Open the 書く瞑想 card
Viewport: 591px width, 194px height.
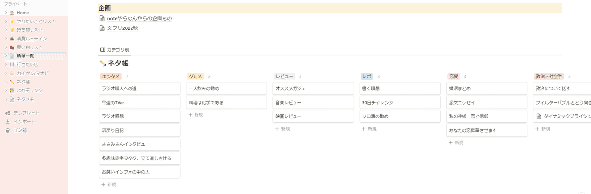(x=399, y=88)
